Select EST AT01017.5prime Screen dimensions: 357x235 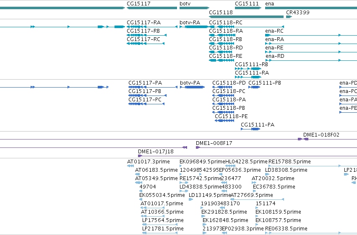point(162,204)
